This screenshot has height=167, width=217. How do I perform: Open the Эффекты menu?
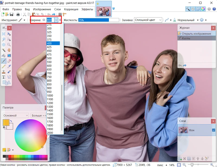click(x=87, y=9)
